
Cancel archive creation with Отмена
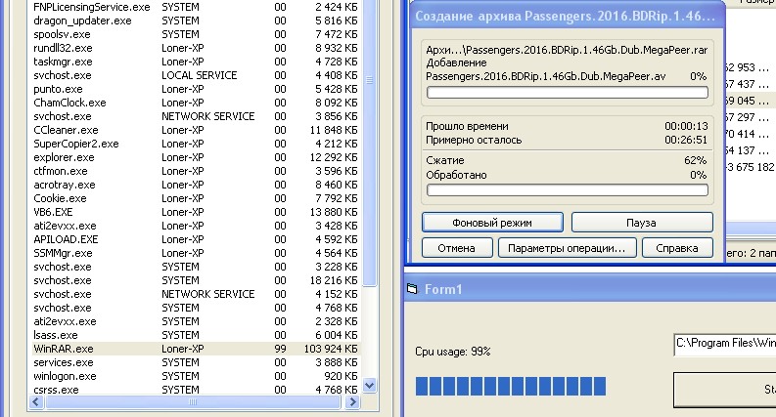[457, 248]
